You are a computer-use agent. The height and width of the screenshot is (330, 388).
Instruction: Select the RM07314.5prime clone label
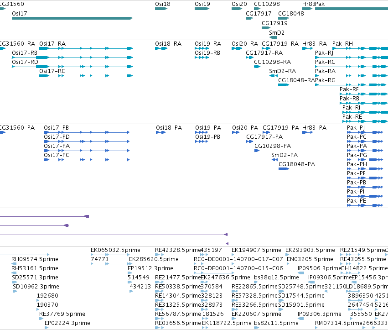338,323
